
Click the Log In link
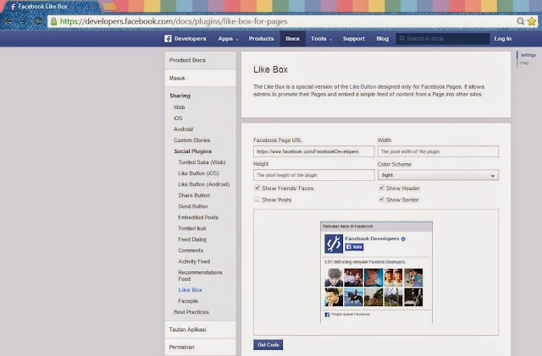502,39
